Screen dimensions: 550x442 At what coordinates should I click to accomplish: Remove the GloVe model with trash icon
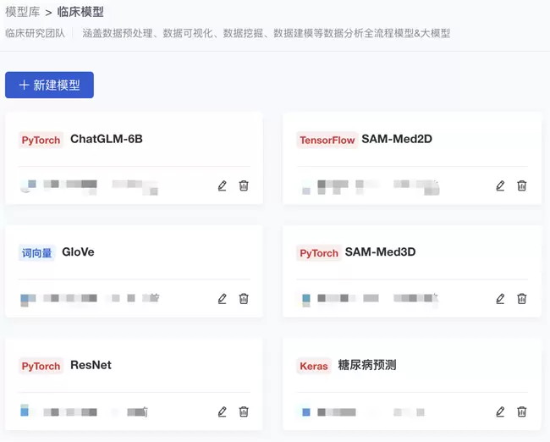tap(244, 298)
